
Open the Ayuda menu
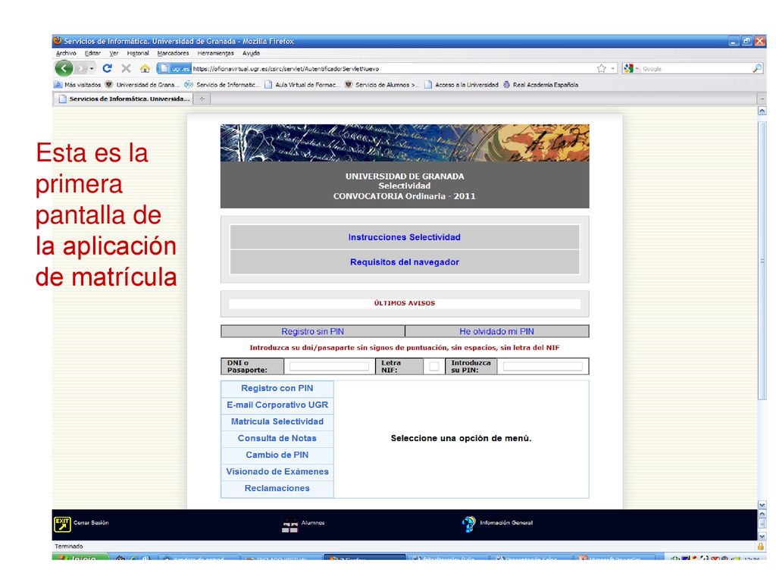(251, 54)
